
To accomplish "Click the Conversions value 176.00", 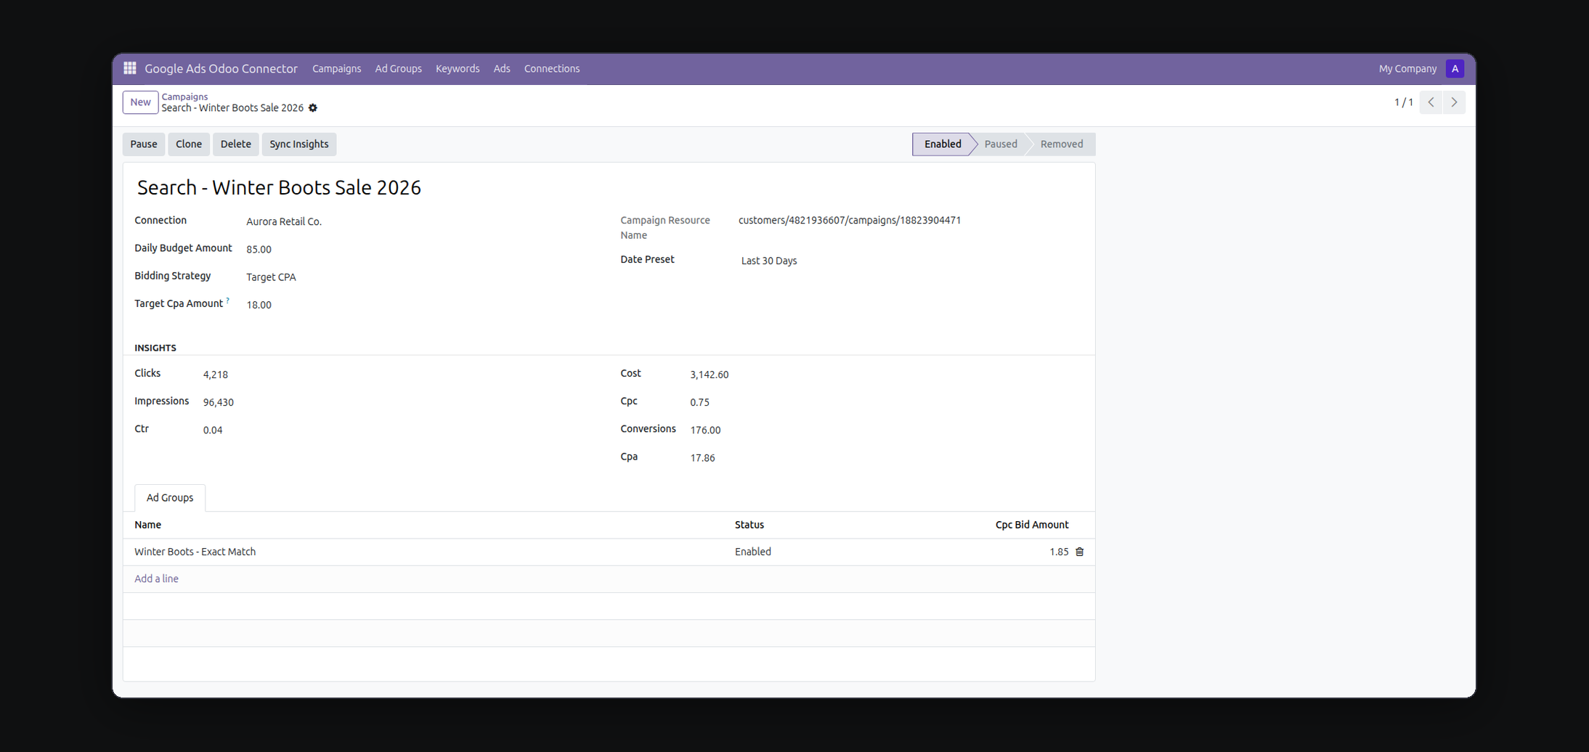I will [x=705, y=430].
